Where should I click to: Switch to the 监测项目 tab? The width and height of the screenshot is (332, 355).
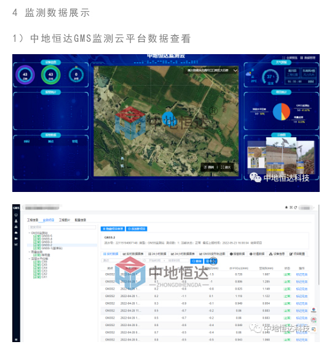coord(49,220)
